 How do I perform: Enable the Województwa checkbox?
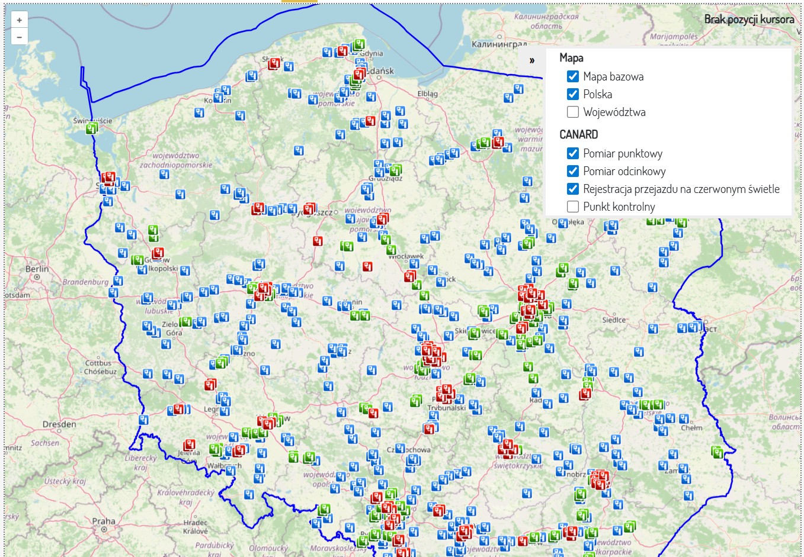(573, 112)
